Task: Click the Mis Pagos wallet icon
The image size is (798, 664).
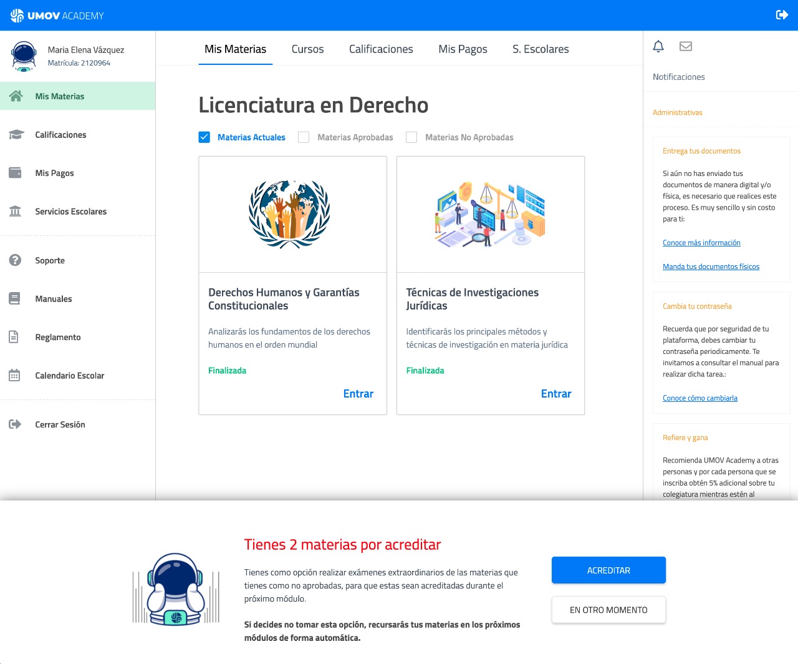Action: tap(14, 173)
